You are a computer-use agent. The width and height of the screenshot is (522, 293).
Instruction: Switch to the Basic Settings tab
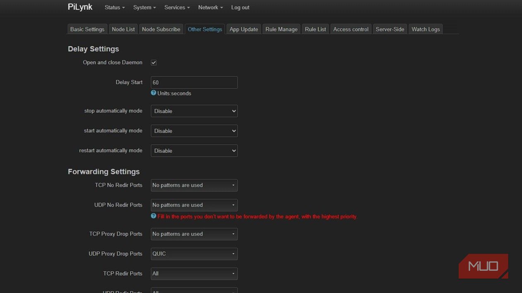87,29
